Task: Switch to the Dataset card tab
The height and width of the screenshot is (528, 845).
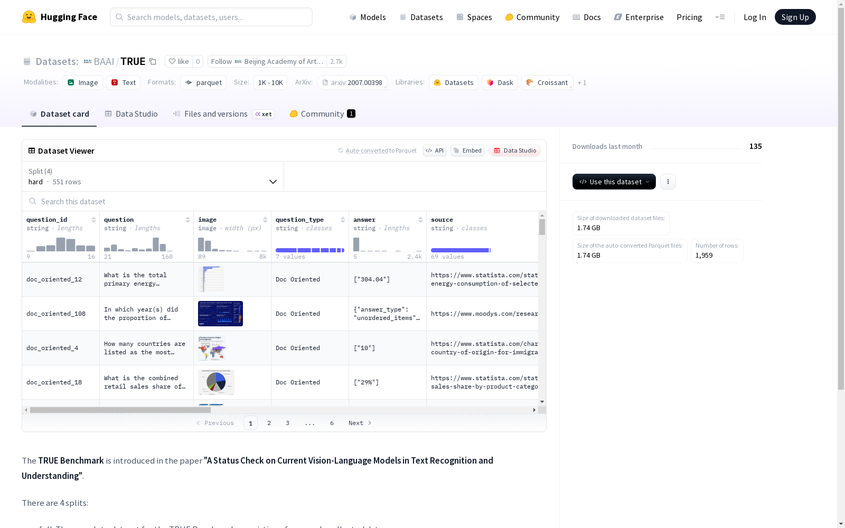Action: 59,114
